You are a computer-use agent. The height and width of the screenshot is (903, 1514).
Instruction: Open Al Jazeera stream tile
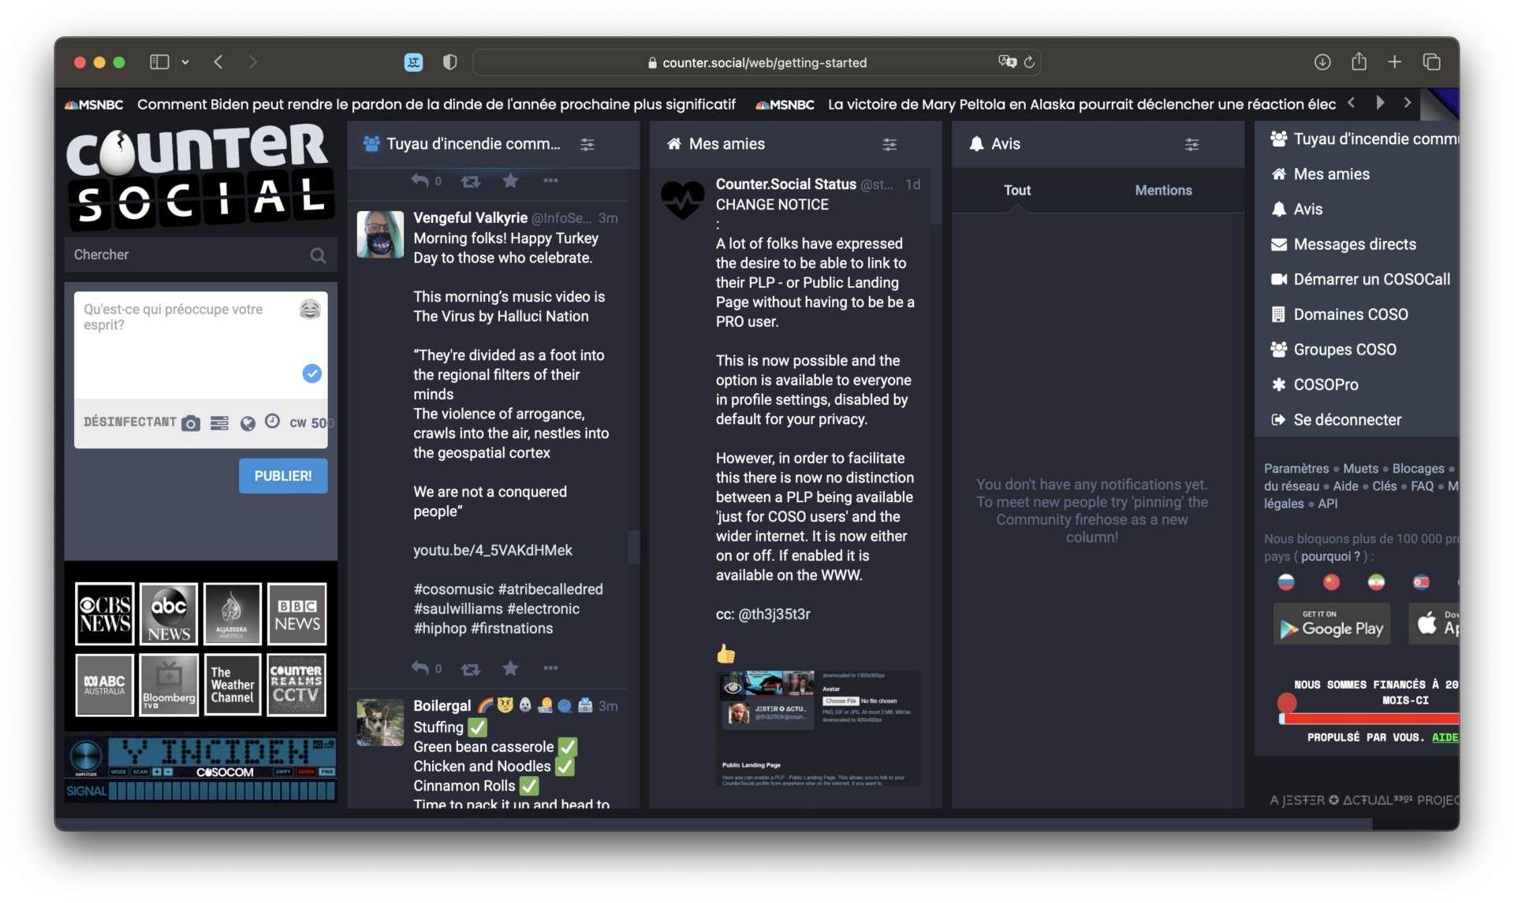click(x=233, y=614)
